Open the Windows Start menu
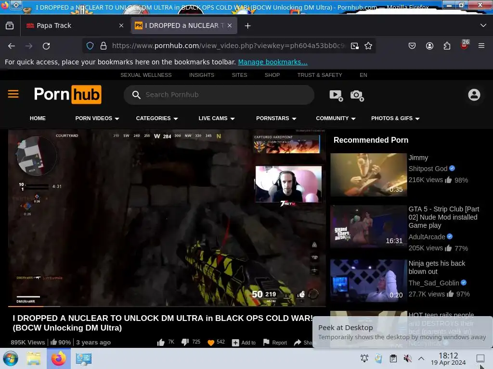The height and width of the screenshot is (369, 493). (11, 358)
